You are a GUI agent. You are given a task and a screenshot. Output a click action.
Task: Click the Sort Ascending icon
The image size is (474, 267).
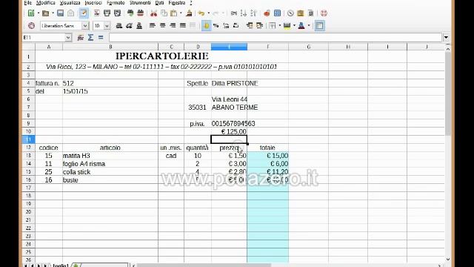pyautogui.click(x=244, y=13)
